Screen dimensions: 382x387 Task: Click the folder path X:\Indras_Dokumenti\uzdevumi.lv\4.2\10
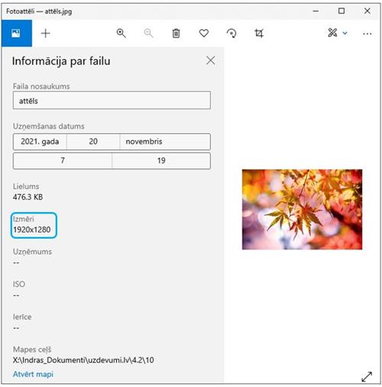83,360
